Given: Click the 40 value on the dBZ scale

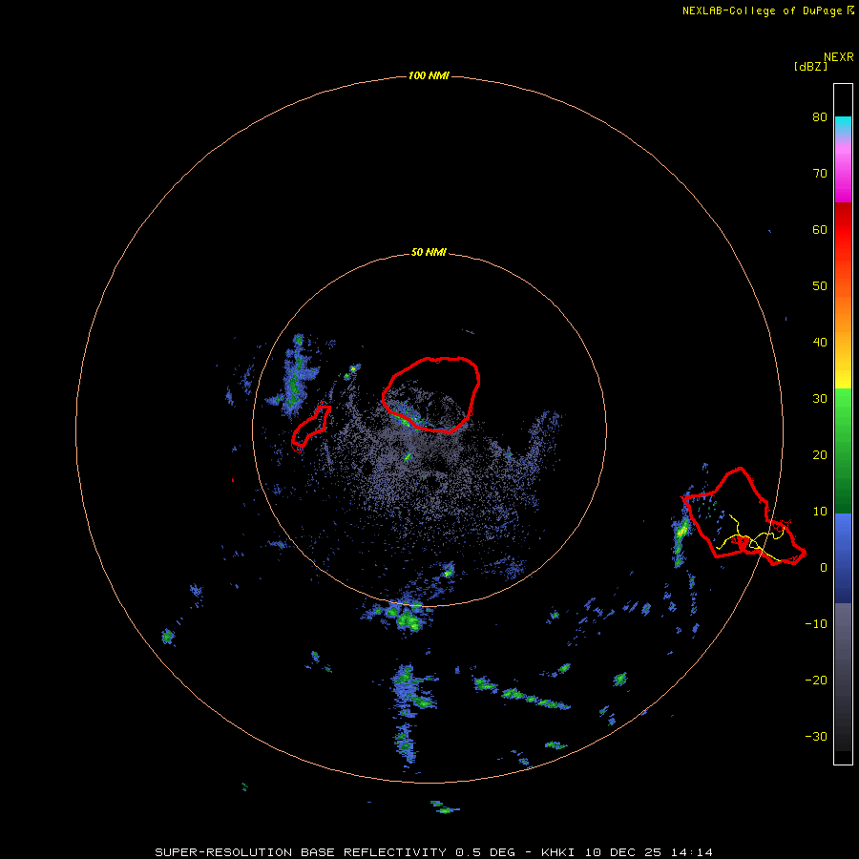Looking at the screenshot, I should point(820,343).
